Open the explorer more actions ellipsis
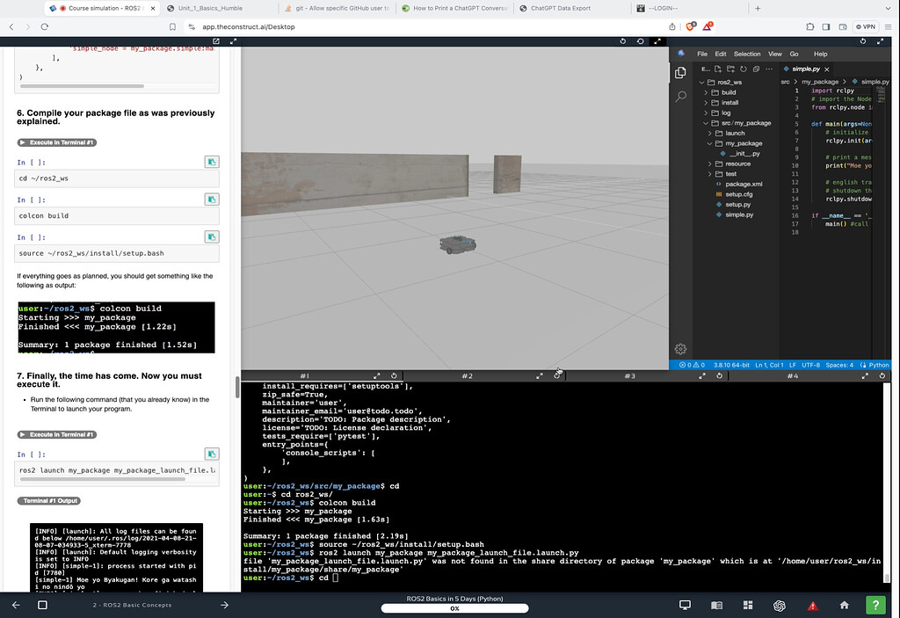This screenshot has width=900, height=618. pyautogui.click(x=769, y=69)
